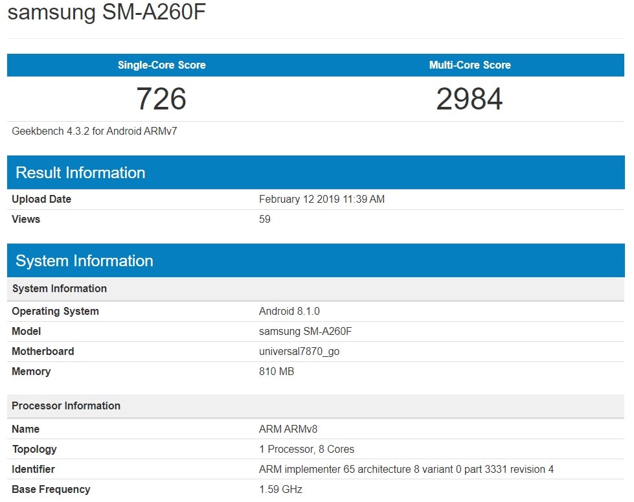Select the Upload Date label

41,199
